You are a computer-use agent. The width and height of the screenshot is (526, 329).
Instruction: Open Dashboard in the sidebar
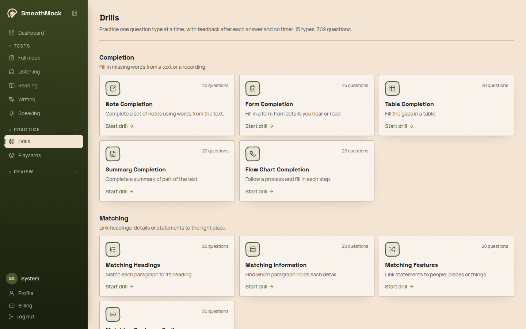pyautogui.click(x=44, y=33)
